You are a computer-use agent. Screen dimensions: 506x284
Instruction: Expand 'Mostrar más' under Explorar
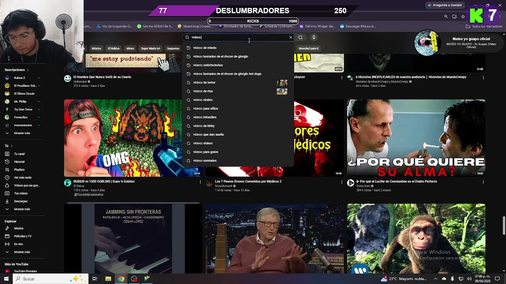point(22,252)
